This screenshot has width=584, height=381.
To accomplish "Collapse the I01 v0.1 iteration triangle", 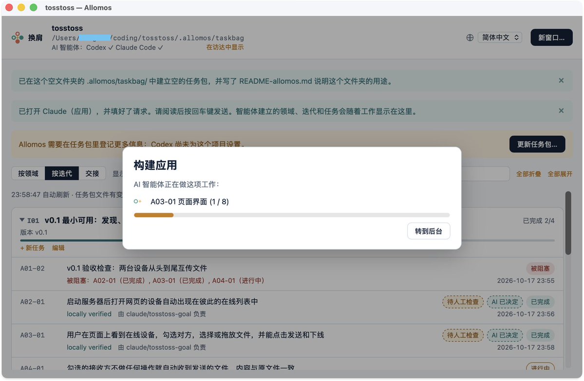I will (x=22, y=220).
